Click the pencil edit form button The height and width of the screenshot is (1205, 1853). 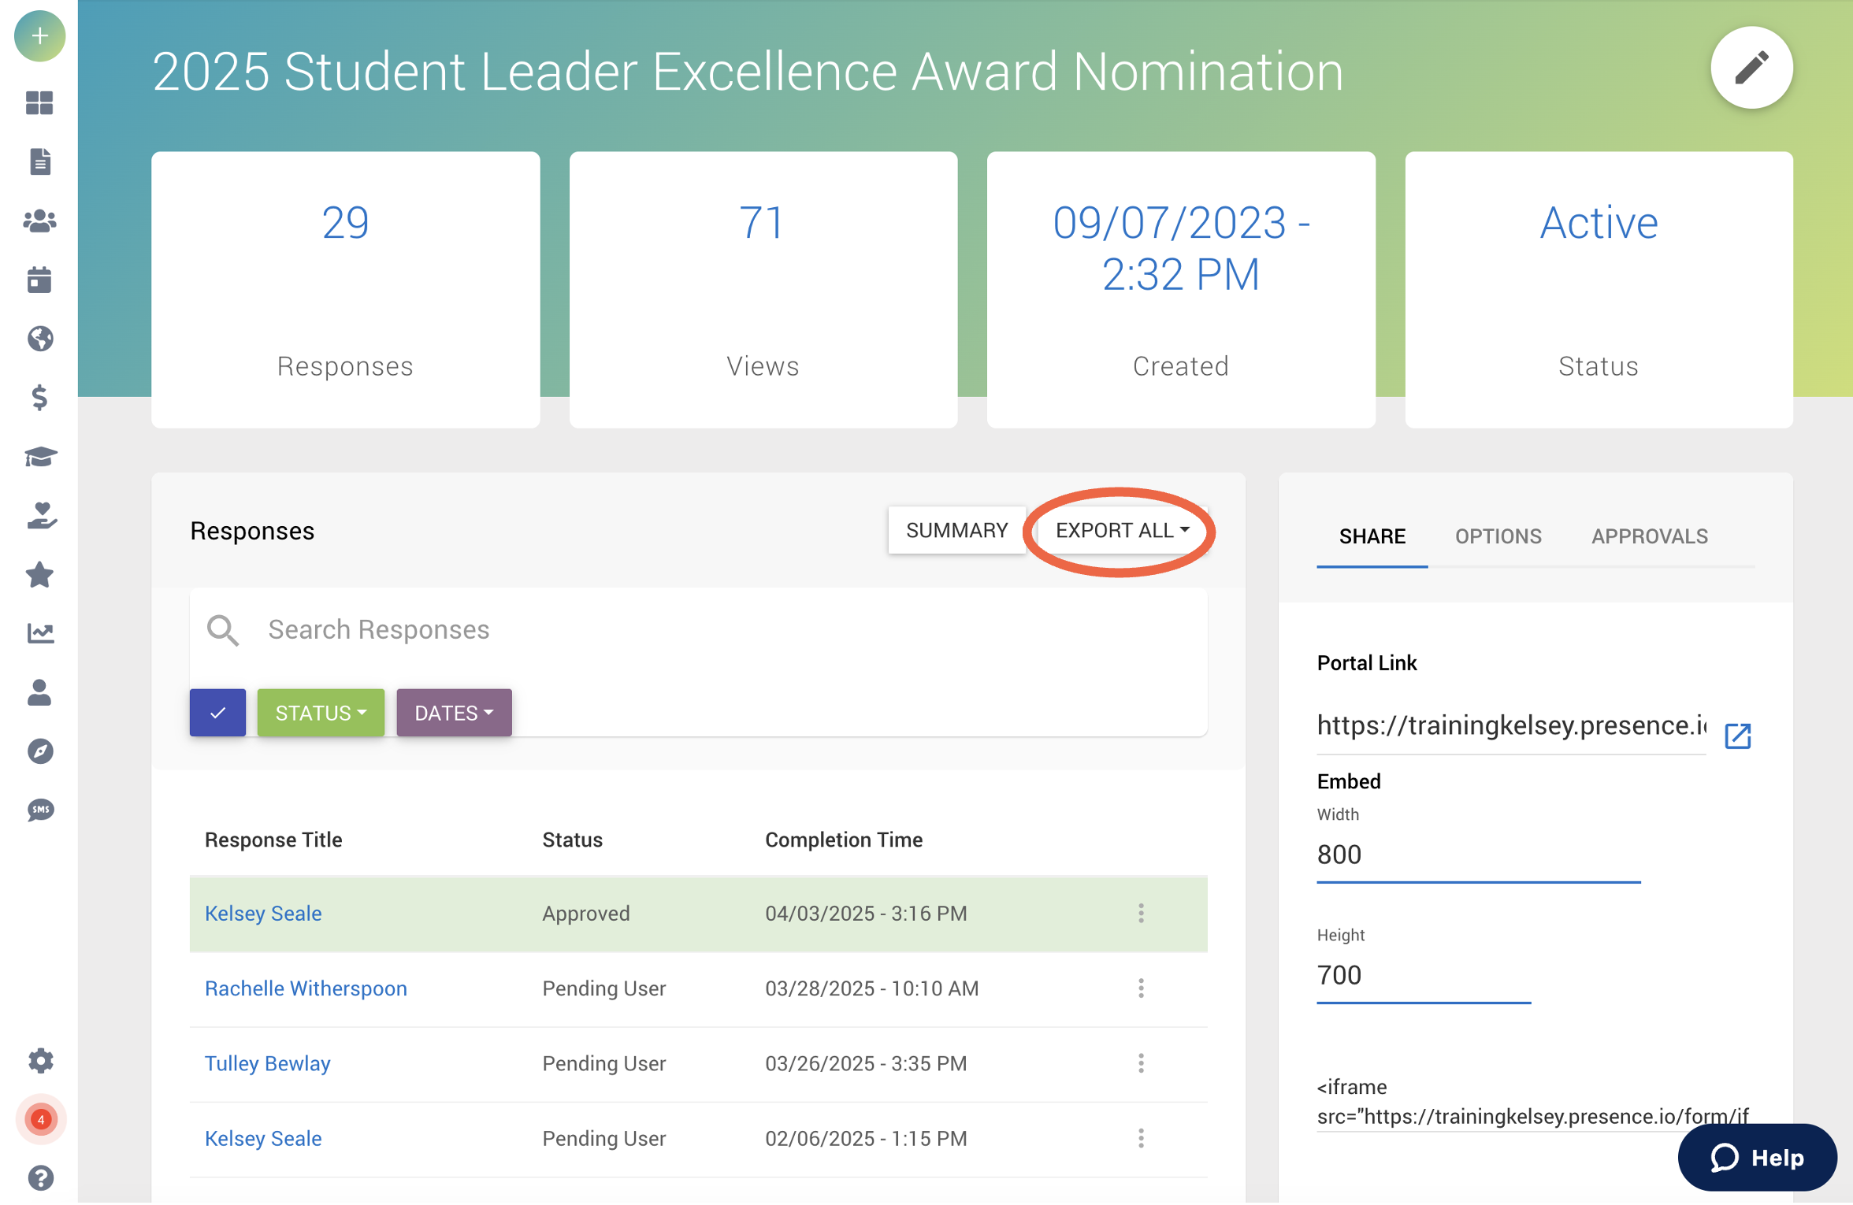(1751, 69)
